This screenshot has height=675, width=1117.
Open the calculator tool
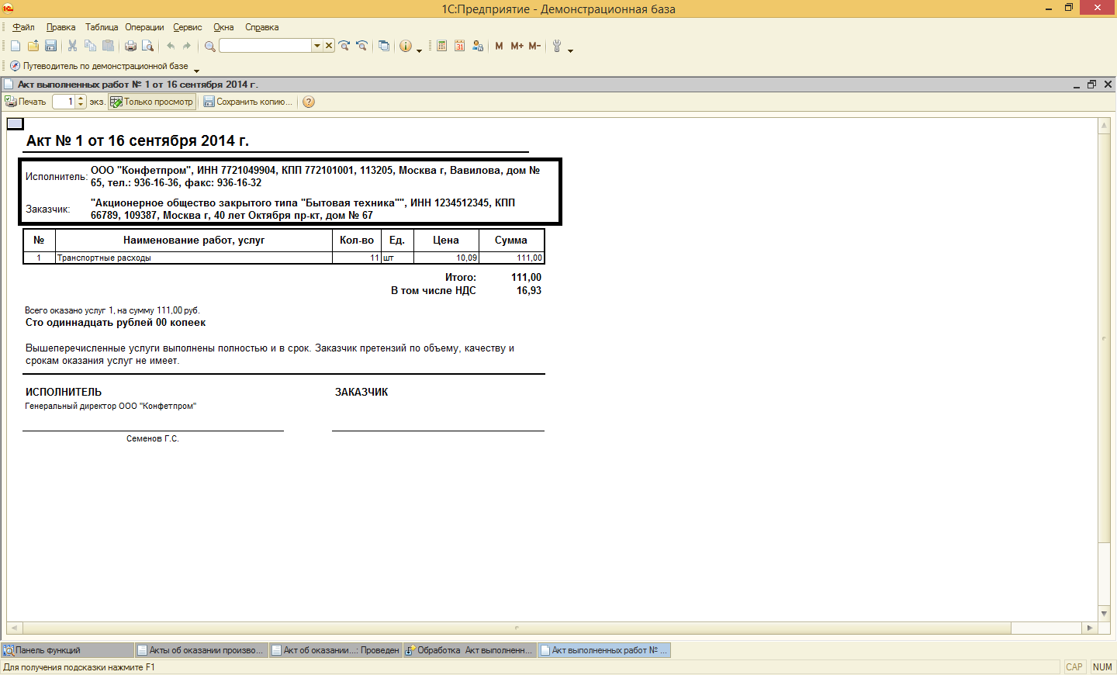click(x=442, y=46)
